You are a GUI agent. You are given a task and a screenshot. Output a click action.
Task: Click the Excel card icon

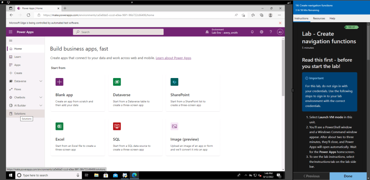pyautogui.click(x=59, y=126)
